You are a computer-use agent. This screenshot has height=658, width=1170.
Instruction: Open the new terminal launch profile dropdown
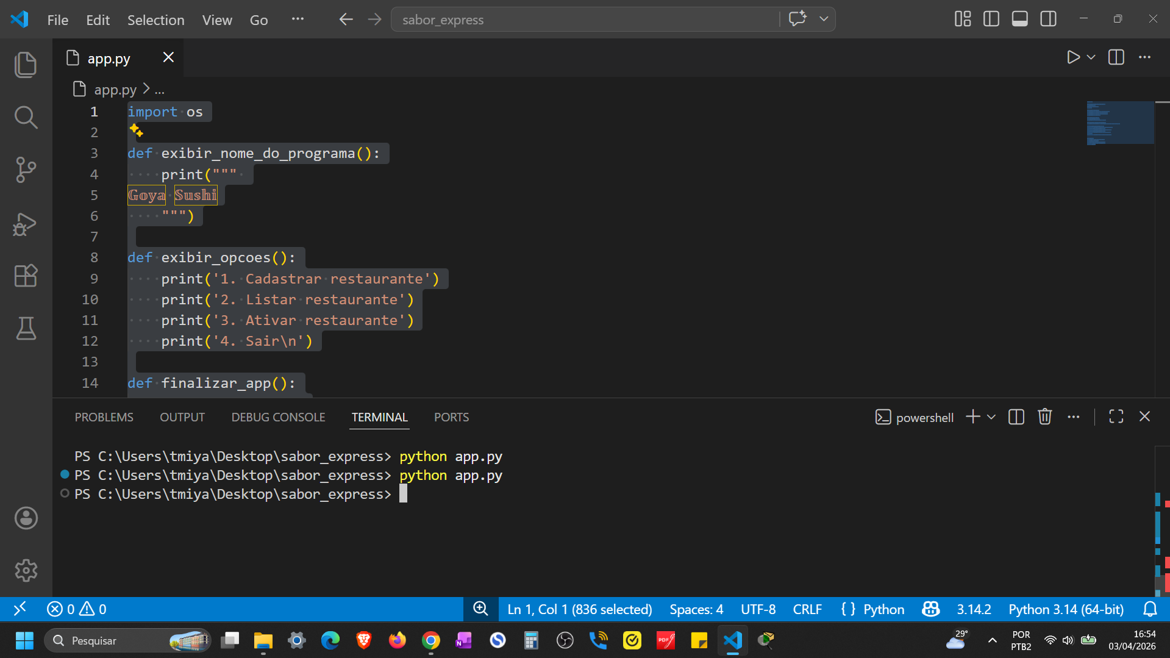(991, 417)
